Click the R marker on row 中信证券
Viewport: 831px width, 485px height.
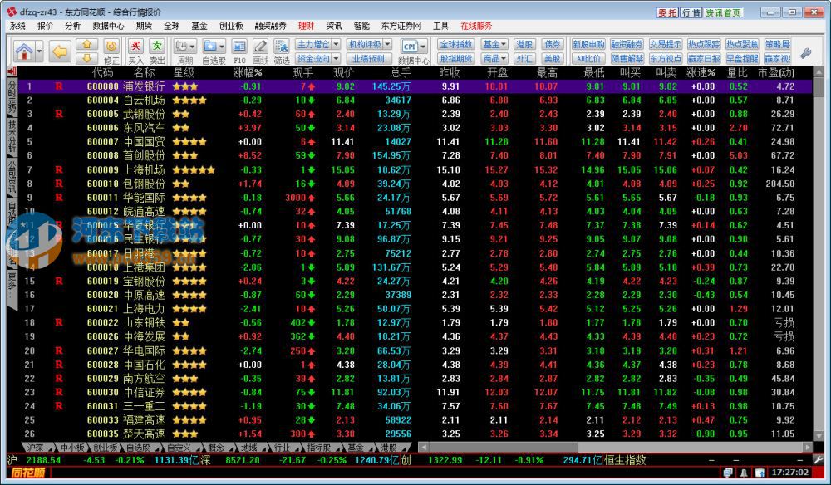point(59,392)
